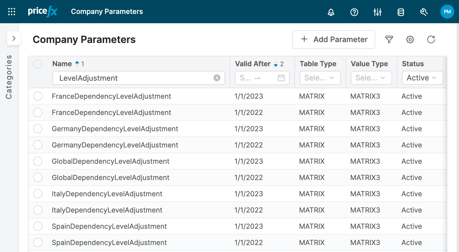The image size is (459, 252).
Task: Click the database icon in header
Action: pos(401,12)
